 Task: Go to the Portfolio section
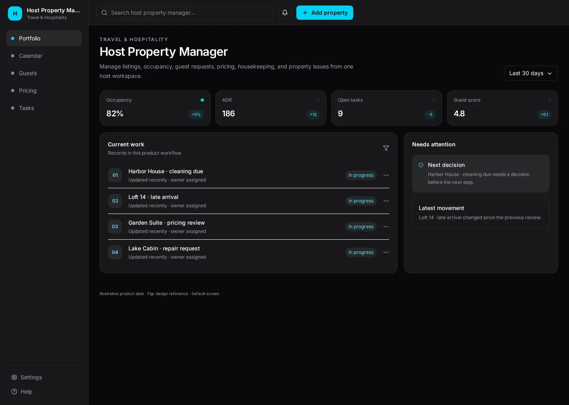pos(44,38)
